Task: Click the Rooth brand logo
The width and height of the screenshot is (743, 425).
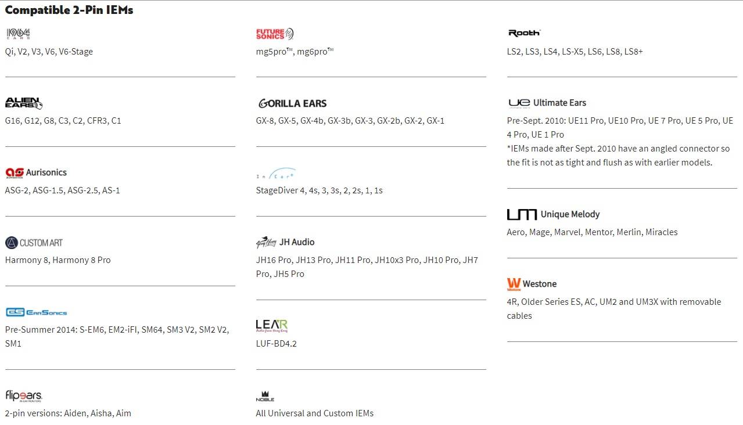Action: click(x=524, y=33)
